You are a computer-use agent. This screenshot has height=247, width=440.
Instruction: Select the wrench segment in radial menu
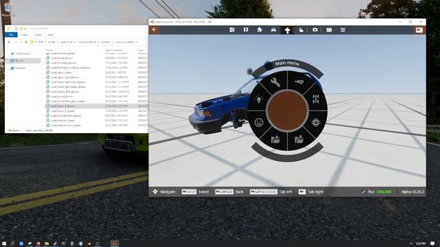[x=275, y=82]
